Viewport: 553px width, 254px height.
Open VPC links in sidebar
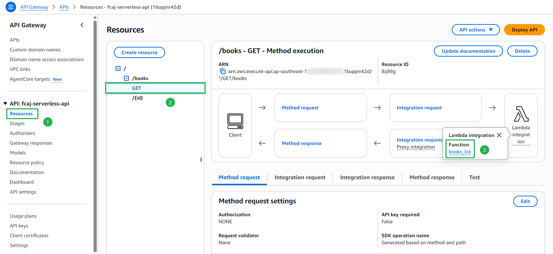(x=20, y=69)
